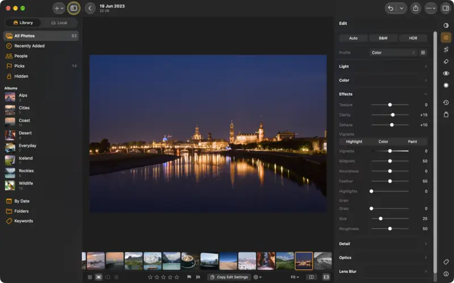Screen dimensions: 454x283
Task: Enable B&W mode
Action: pos(383,38)
